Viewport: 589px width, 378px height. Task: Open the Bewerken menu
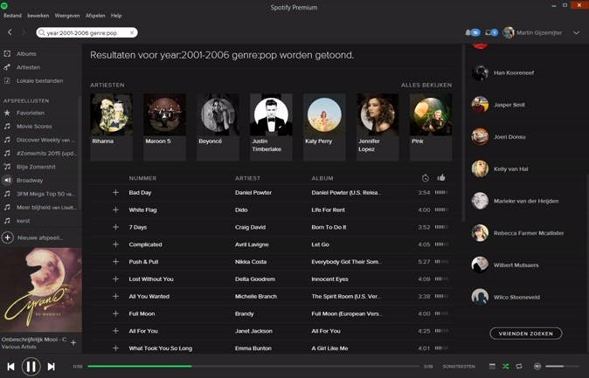[38, 16]
